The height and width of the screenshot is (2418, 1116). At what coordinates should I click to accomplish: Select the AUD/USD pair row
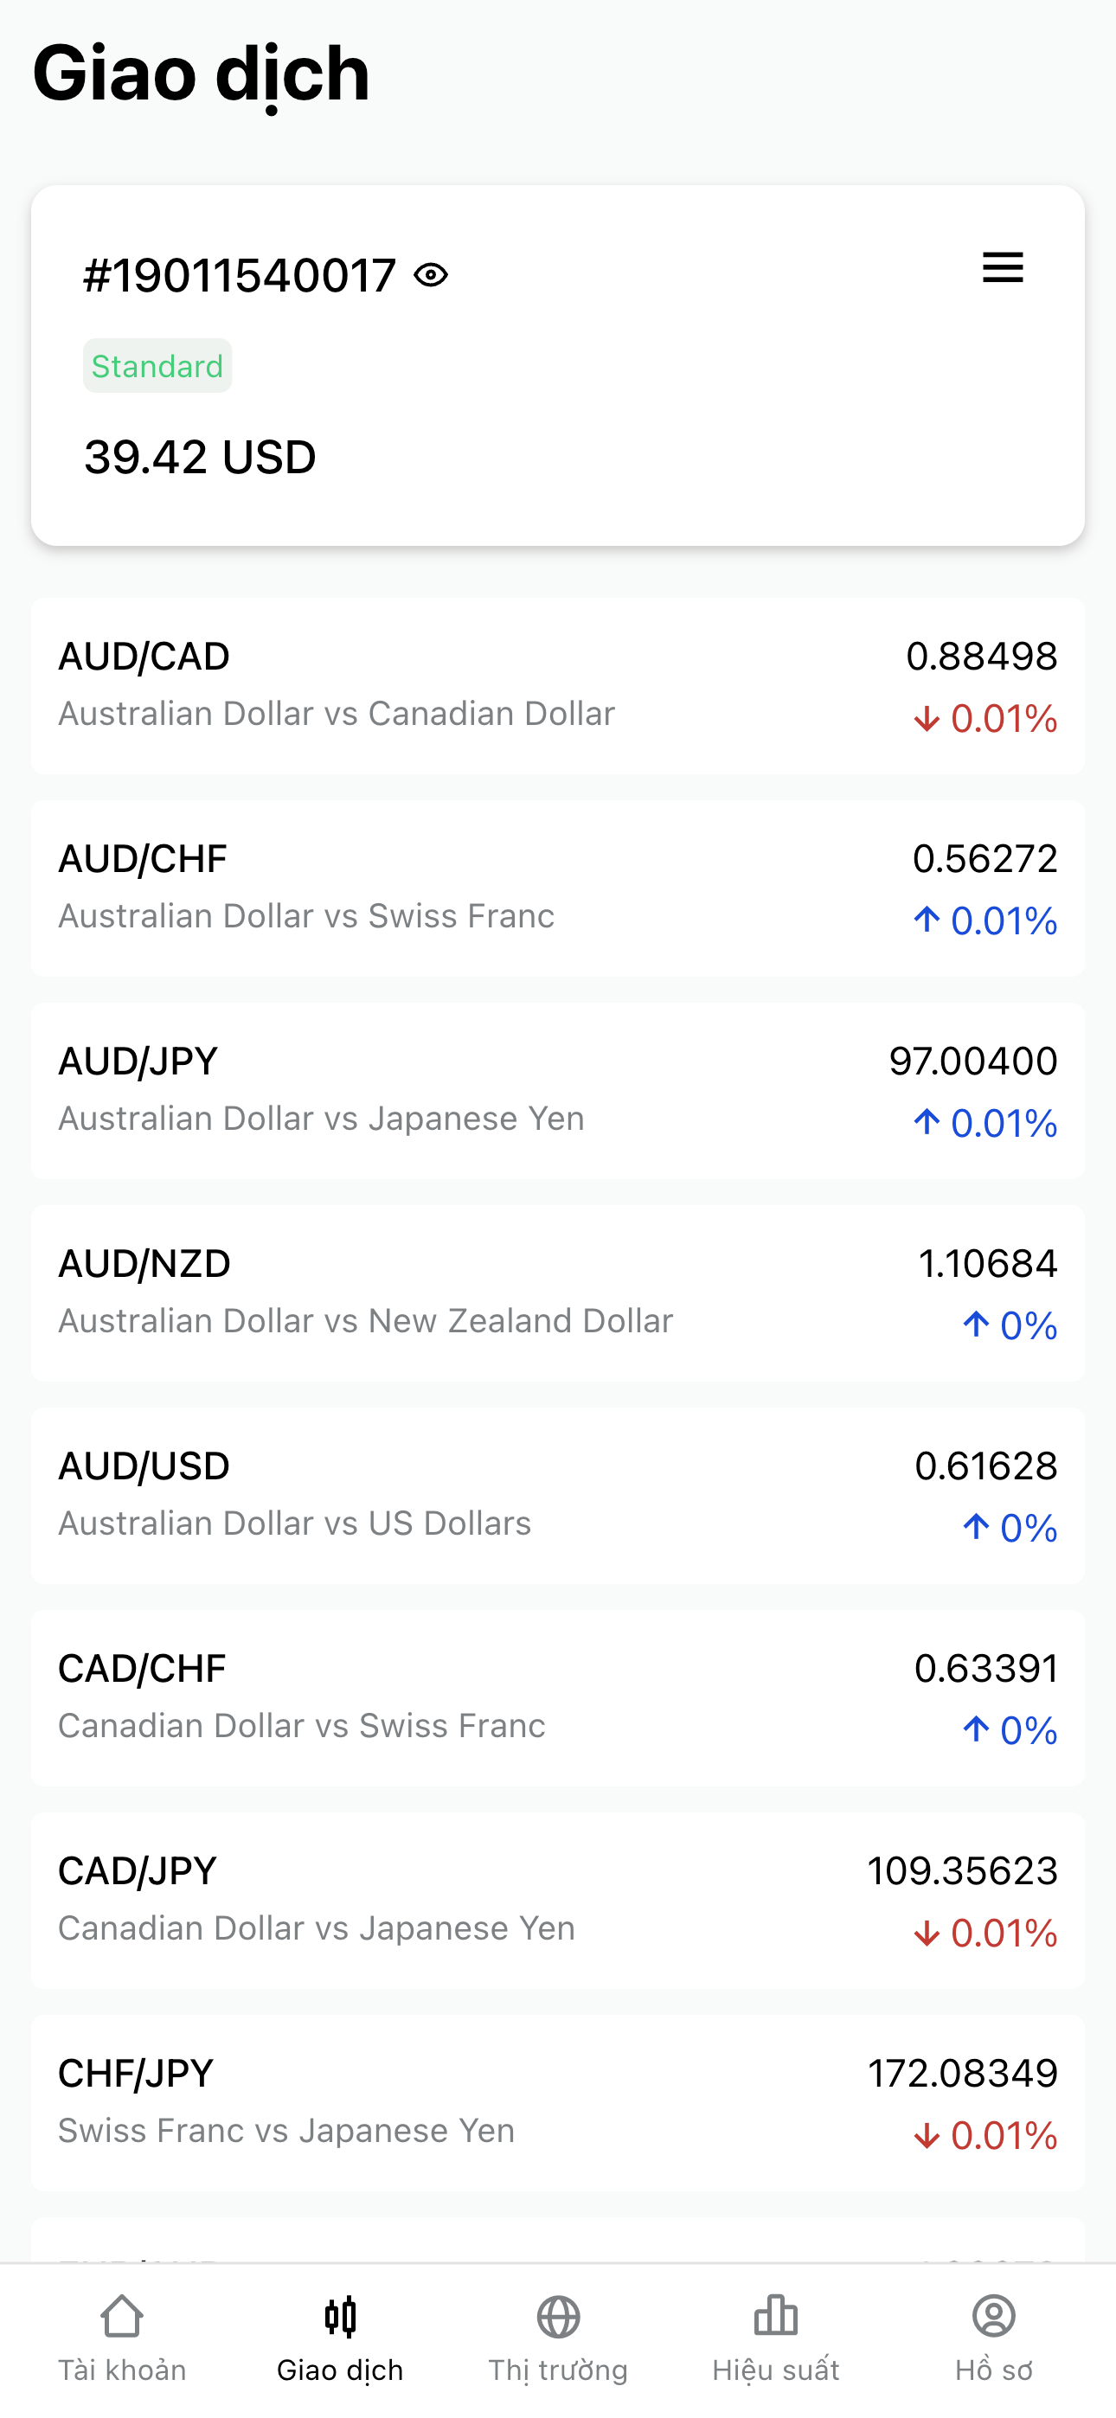point(557,1497)
